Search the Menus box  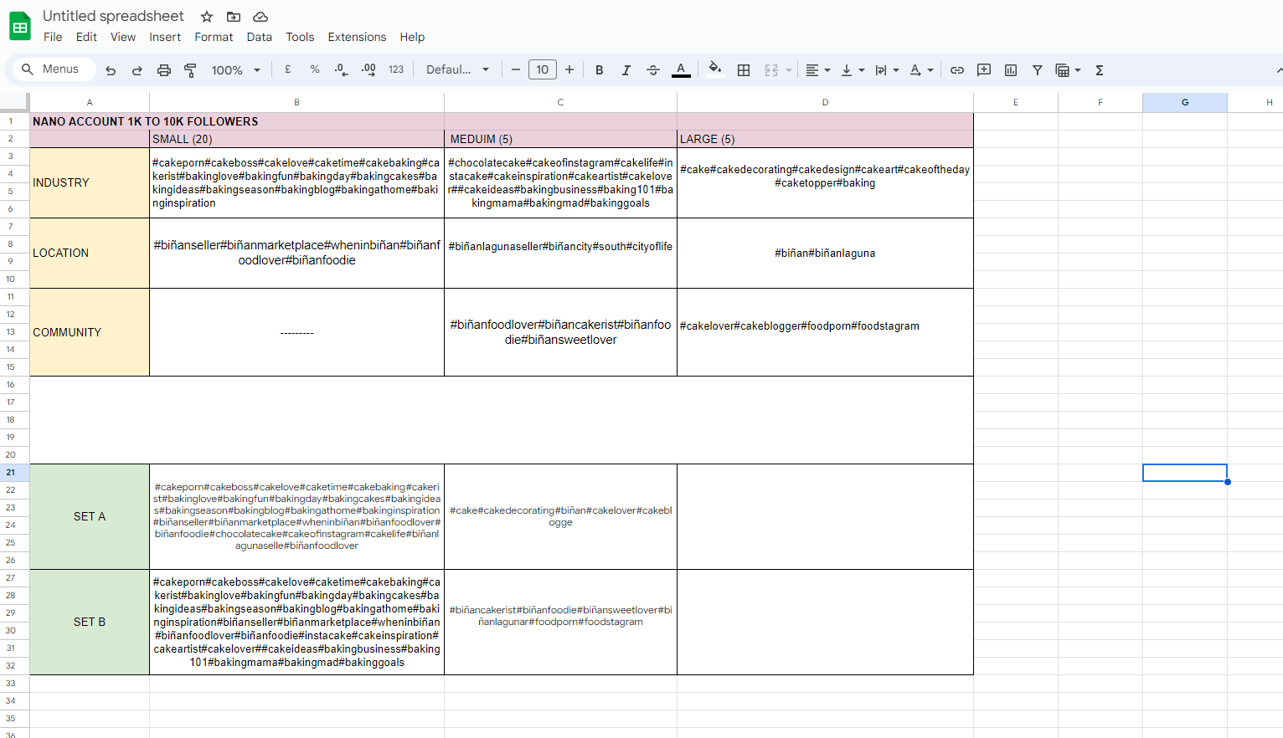click(54, 69)
